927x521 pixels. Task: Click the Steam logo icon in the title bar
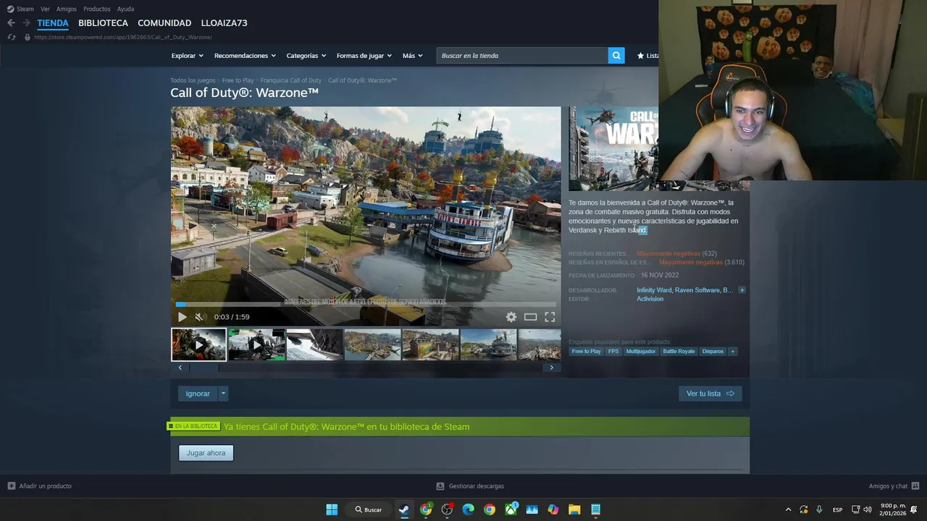tap(10, 9)
